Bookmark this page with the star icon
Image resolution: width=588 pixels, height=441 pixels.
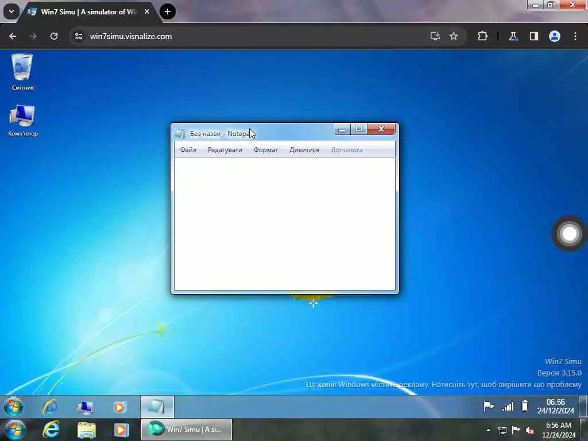point(454,36)
